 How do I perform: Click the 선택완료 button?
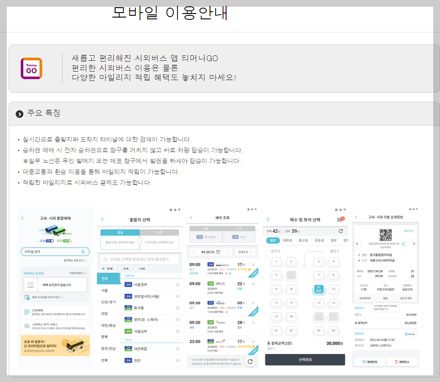305,360
